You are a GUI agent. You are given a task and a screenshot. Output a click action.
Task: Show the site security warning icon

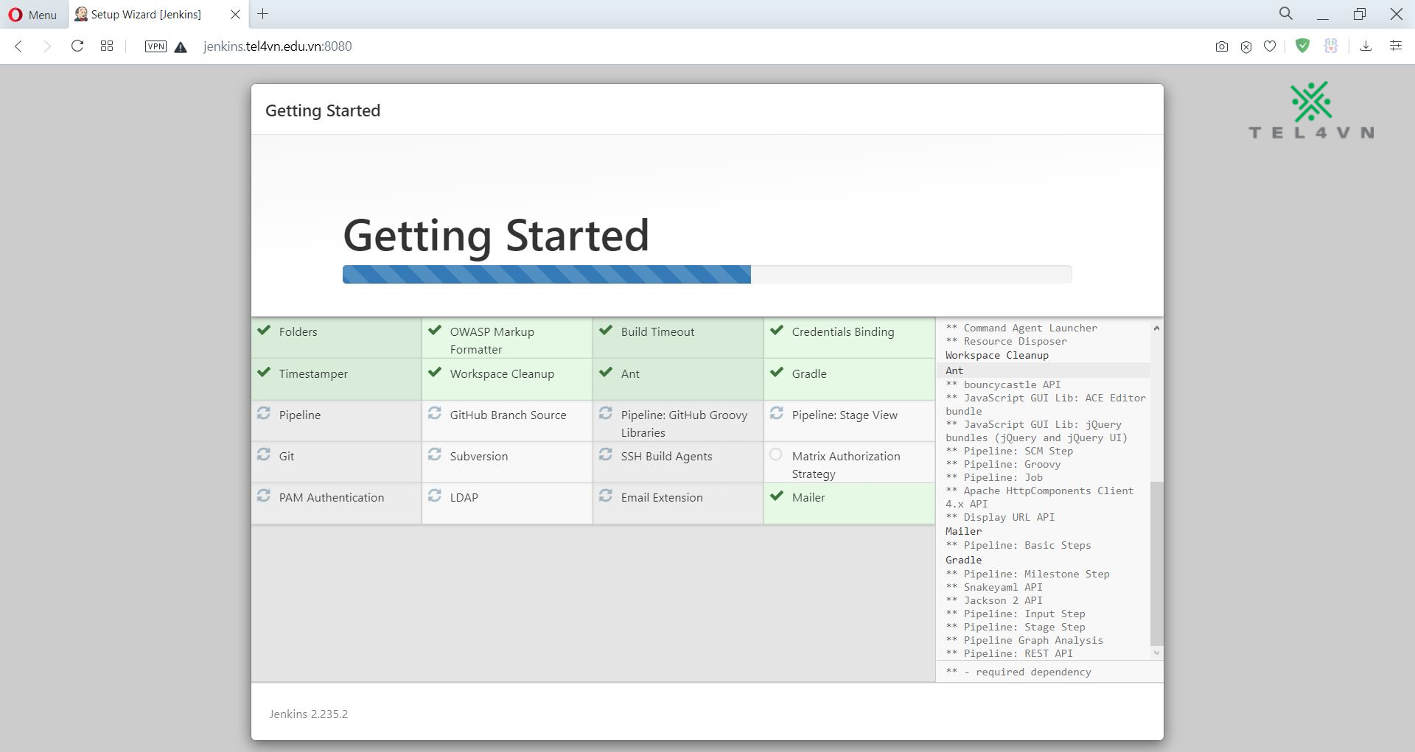[181, 47]
